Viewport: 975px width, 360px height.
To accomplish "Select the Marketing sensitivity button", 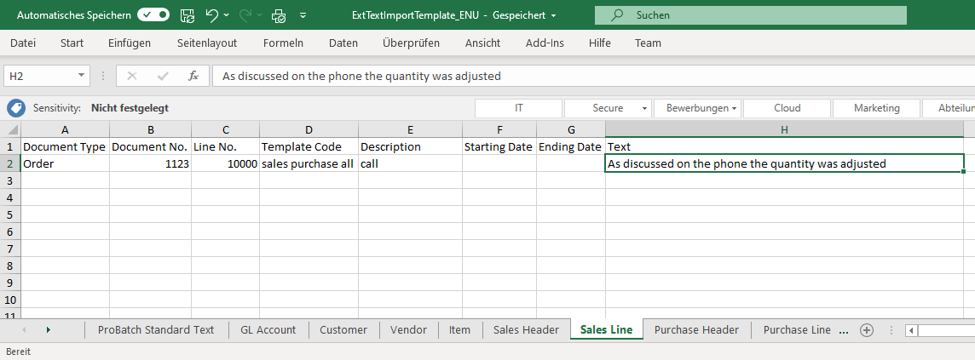I will [877, 108].
